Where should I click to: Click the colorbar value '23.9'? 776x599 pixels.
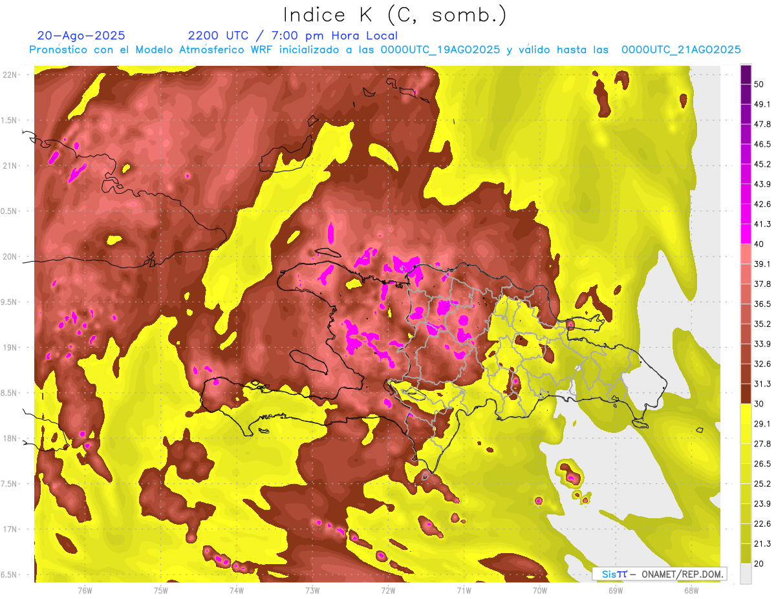[x=762, y=503]
